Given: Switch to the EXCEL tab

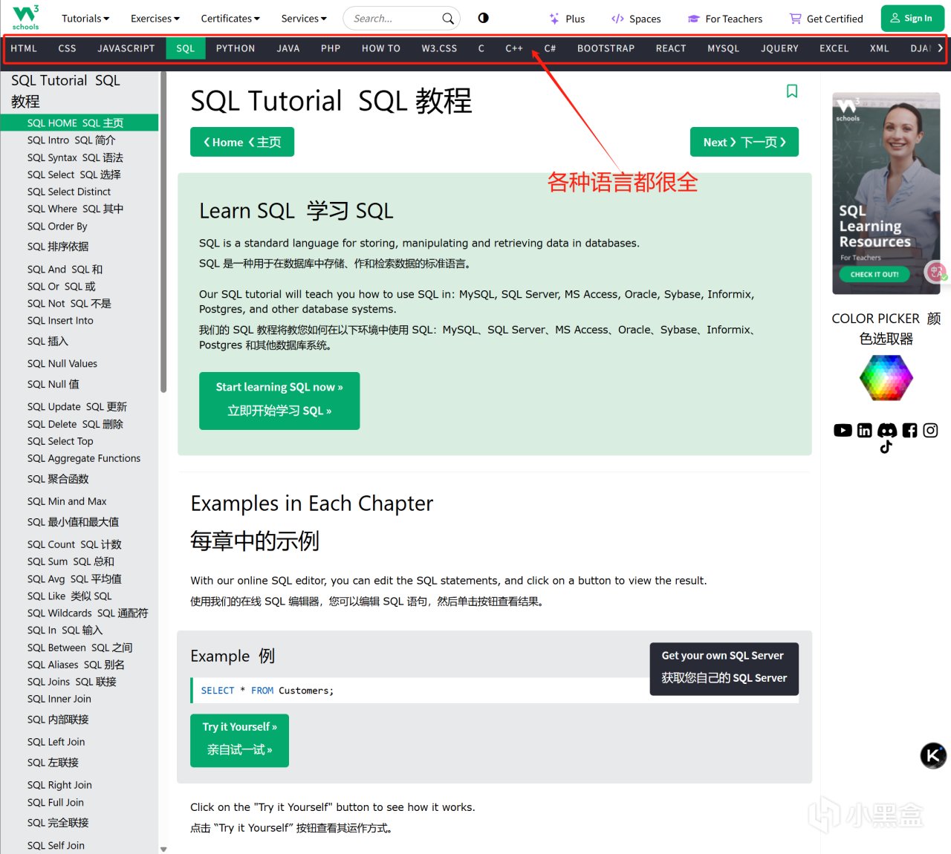Looking at the screenshot, I should pyautogui.click(x=834, y=48).
